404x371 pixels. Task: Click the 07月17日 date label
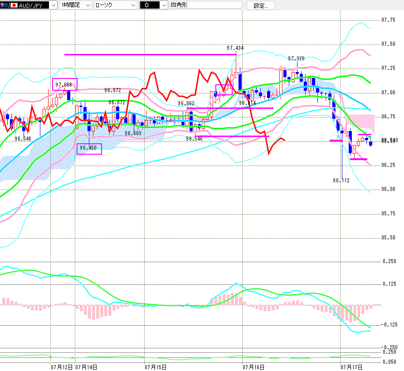pos(351,367)
